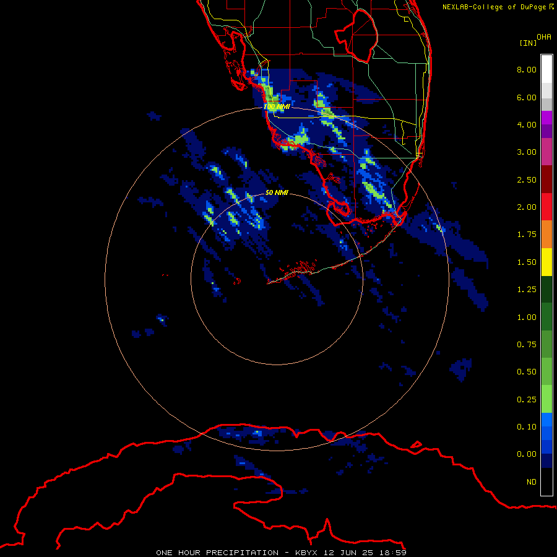This screenshot has height=557, width=557.
Task: Pick the darkest green swatch beside 1.25
Action: pyautogui.click(x=546, y=289)
